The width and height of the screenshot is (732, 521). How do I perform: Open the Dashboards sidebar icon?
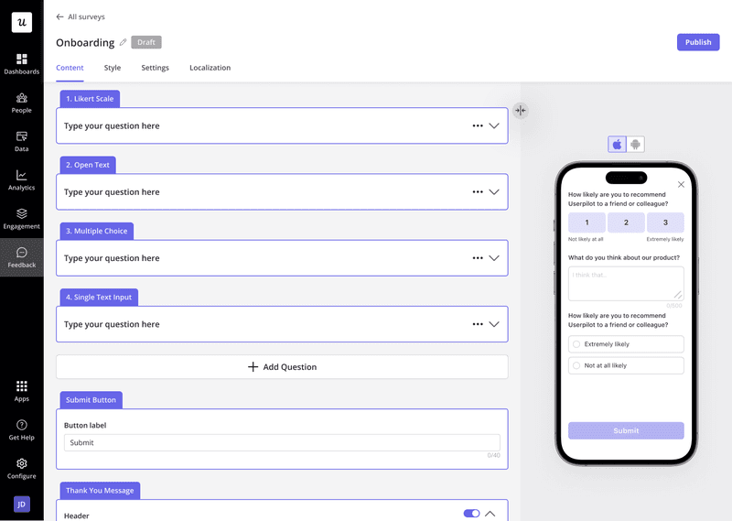point(21,63)
